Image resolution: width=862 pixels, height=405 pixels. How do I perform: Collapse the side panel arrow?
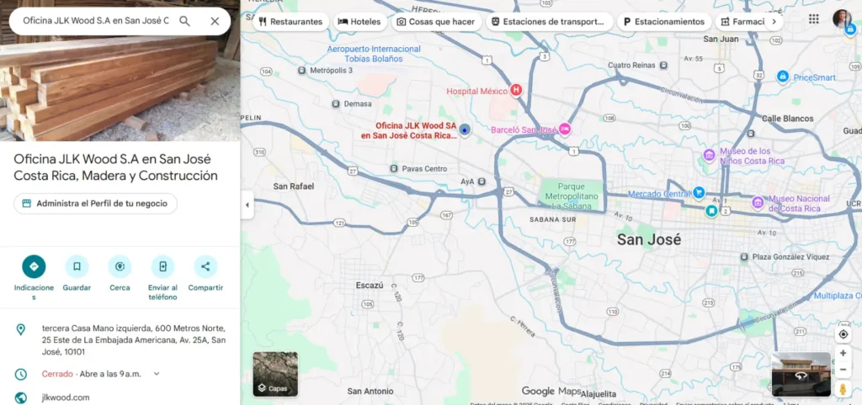(x=247, y=205)
